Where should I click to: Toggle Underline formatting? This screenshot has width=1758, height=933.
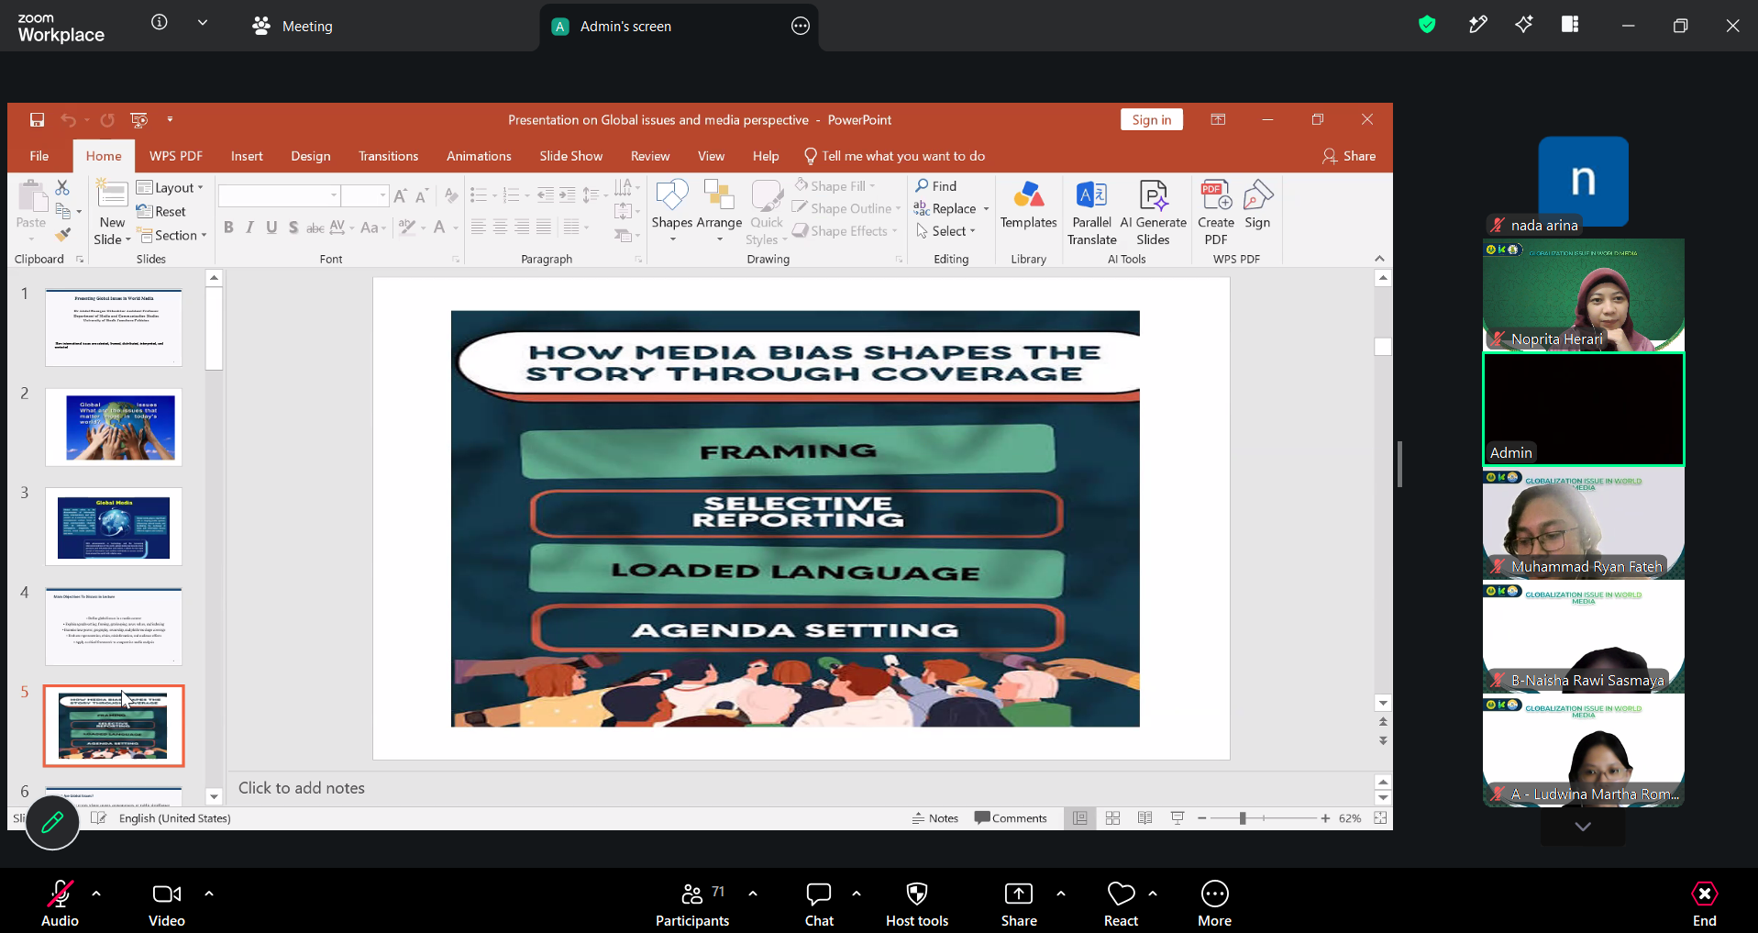[x=271, y=228]
